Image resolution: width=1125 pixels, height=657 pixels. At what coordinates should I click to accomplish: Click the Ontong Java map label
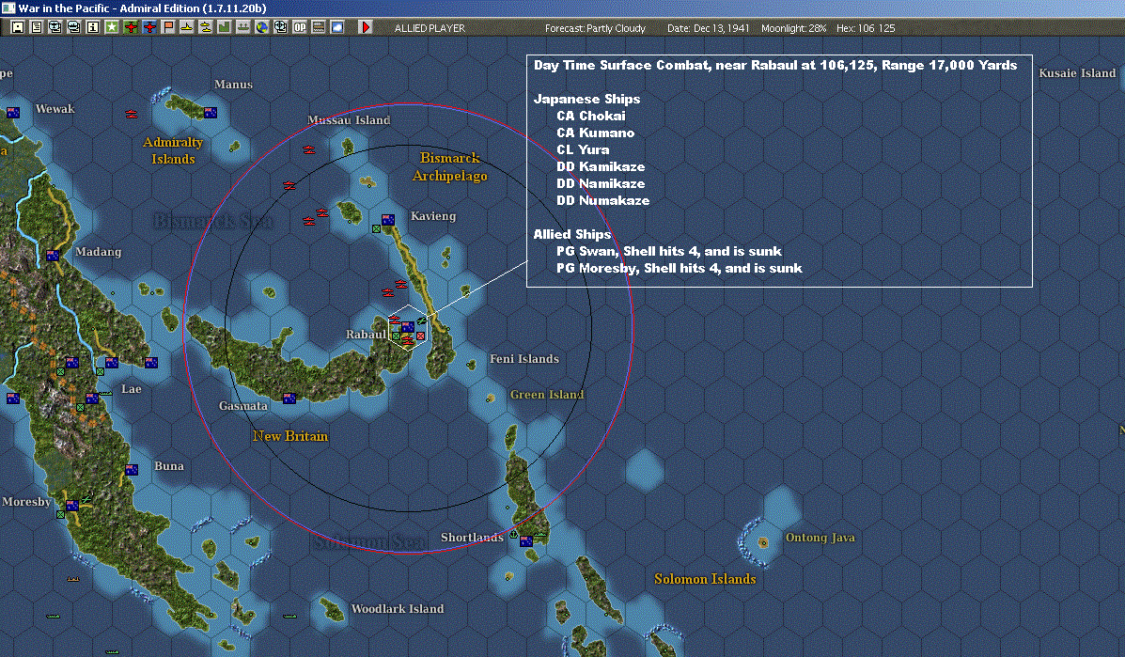coord(820,538)
